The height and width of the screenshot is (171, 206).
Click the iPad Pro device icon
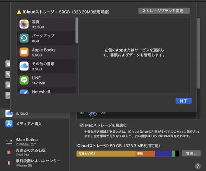click(9, 152)
